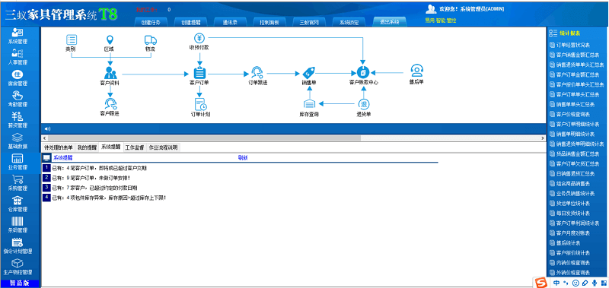Viewport: 609px width, 288px height.
Task: Open 库存查询 warehouse icon
Action: click(x=310, y=104)
